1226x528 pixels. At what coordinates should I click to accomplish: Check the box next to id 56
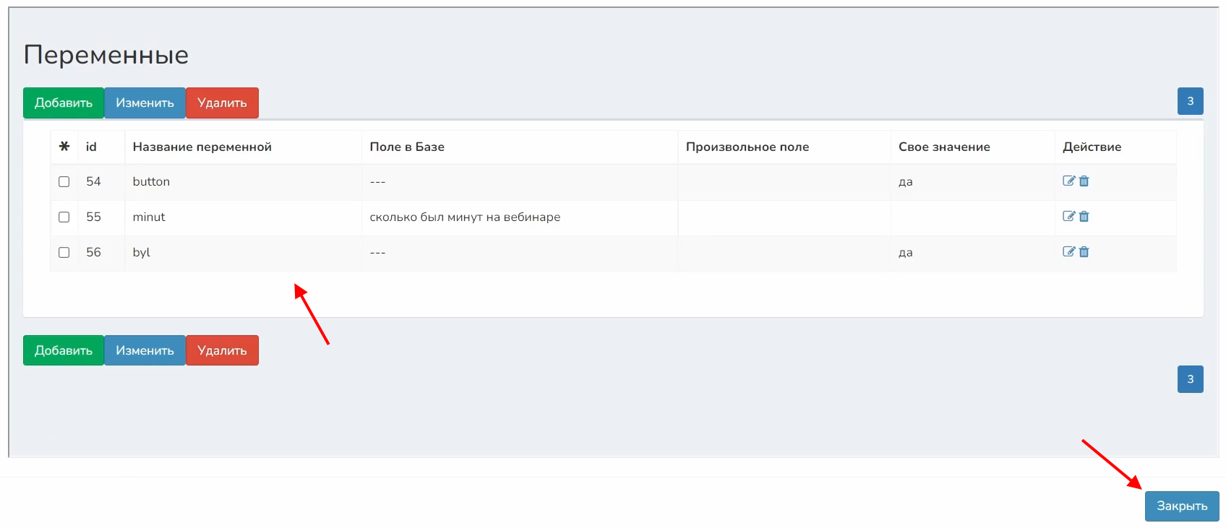64,253
